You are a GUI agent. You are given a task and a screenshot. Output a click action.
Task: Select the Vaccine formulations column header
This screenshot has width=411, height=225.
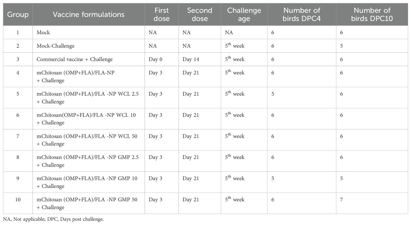click(88, 15)
